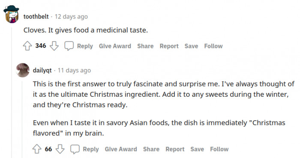Open the toothbelt username link
The width and height of the screenshot is (300, 158).
point(36,17)
